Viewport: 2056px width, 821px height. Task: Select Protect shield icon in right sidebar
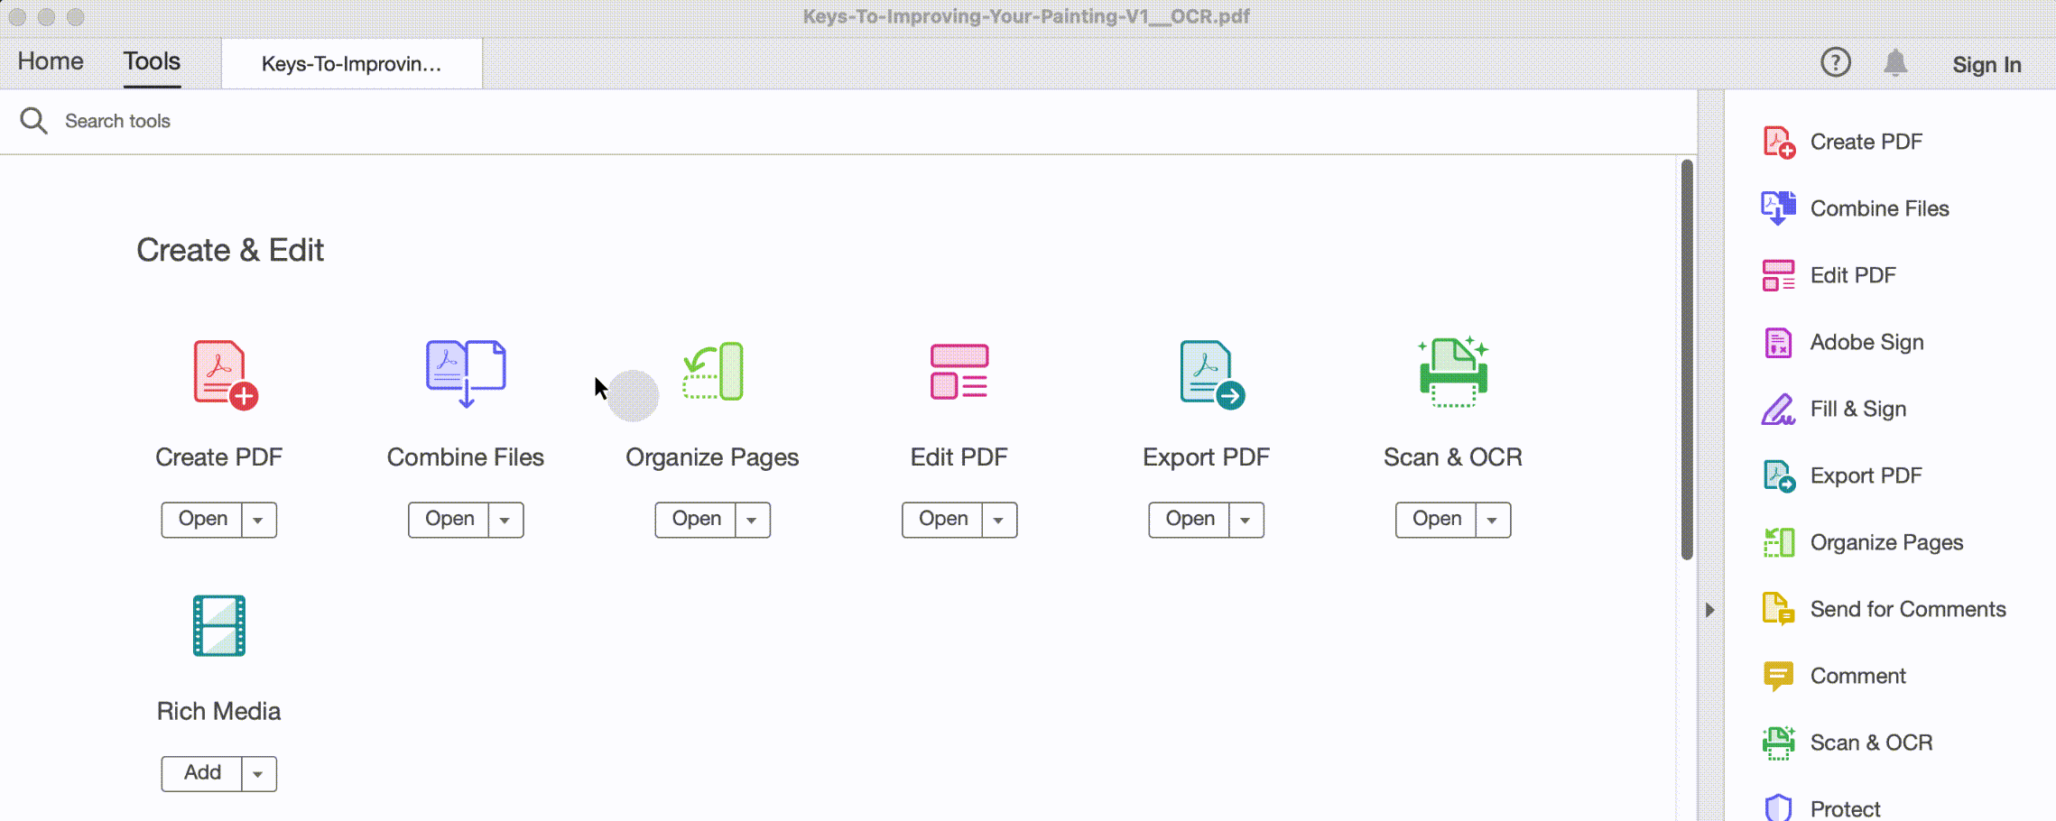tap(1778, 807)
